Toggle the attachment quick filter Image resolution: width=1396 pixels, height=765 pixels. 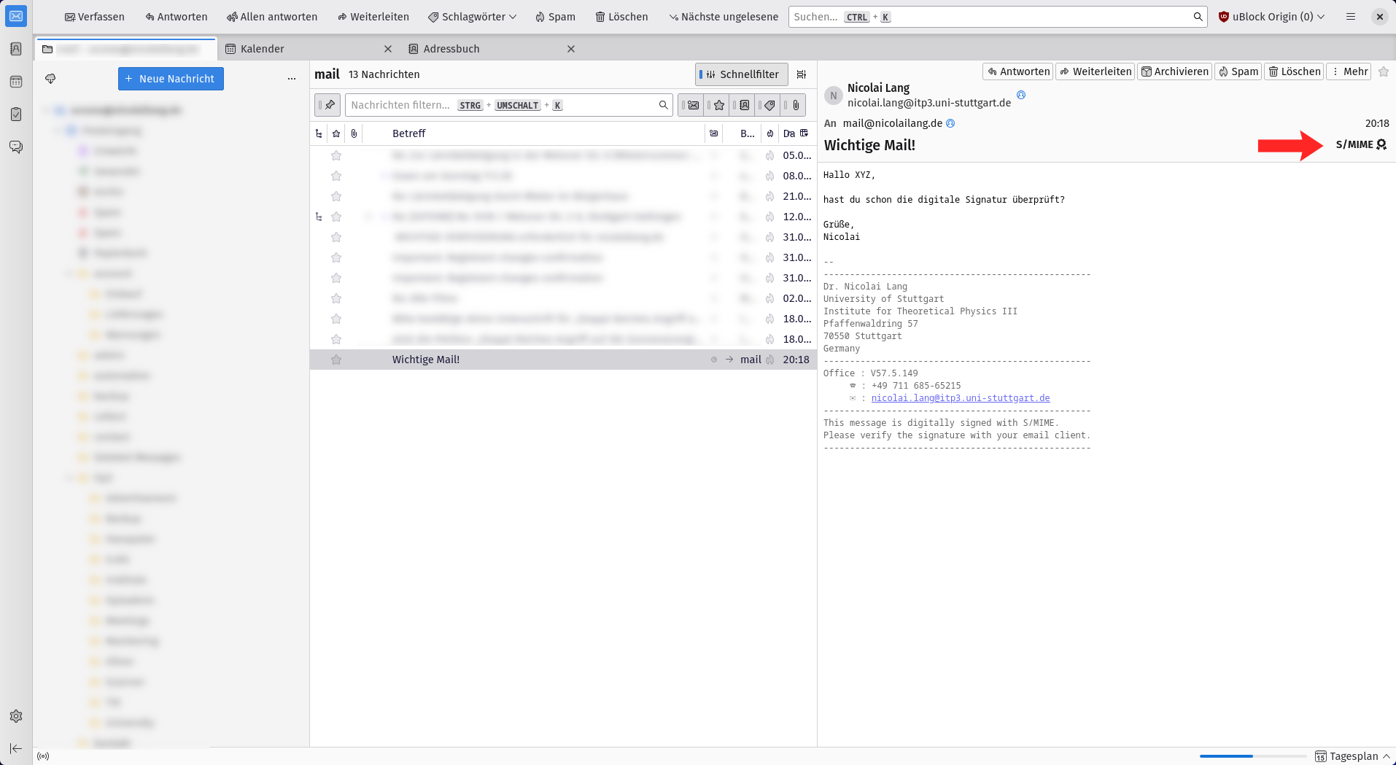point(794,105)
